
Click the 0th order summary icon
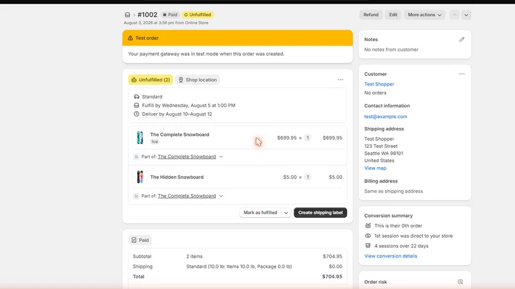(368, 225)
